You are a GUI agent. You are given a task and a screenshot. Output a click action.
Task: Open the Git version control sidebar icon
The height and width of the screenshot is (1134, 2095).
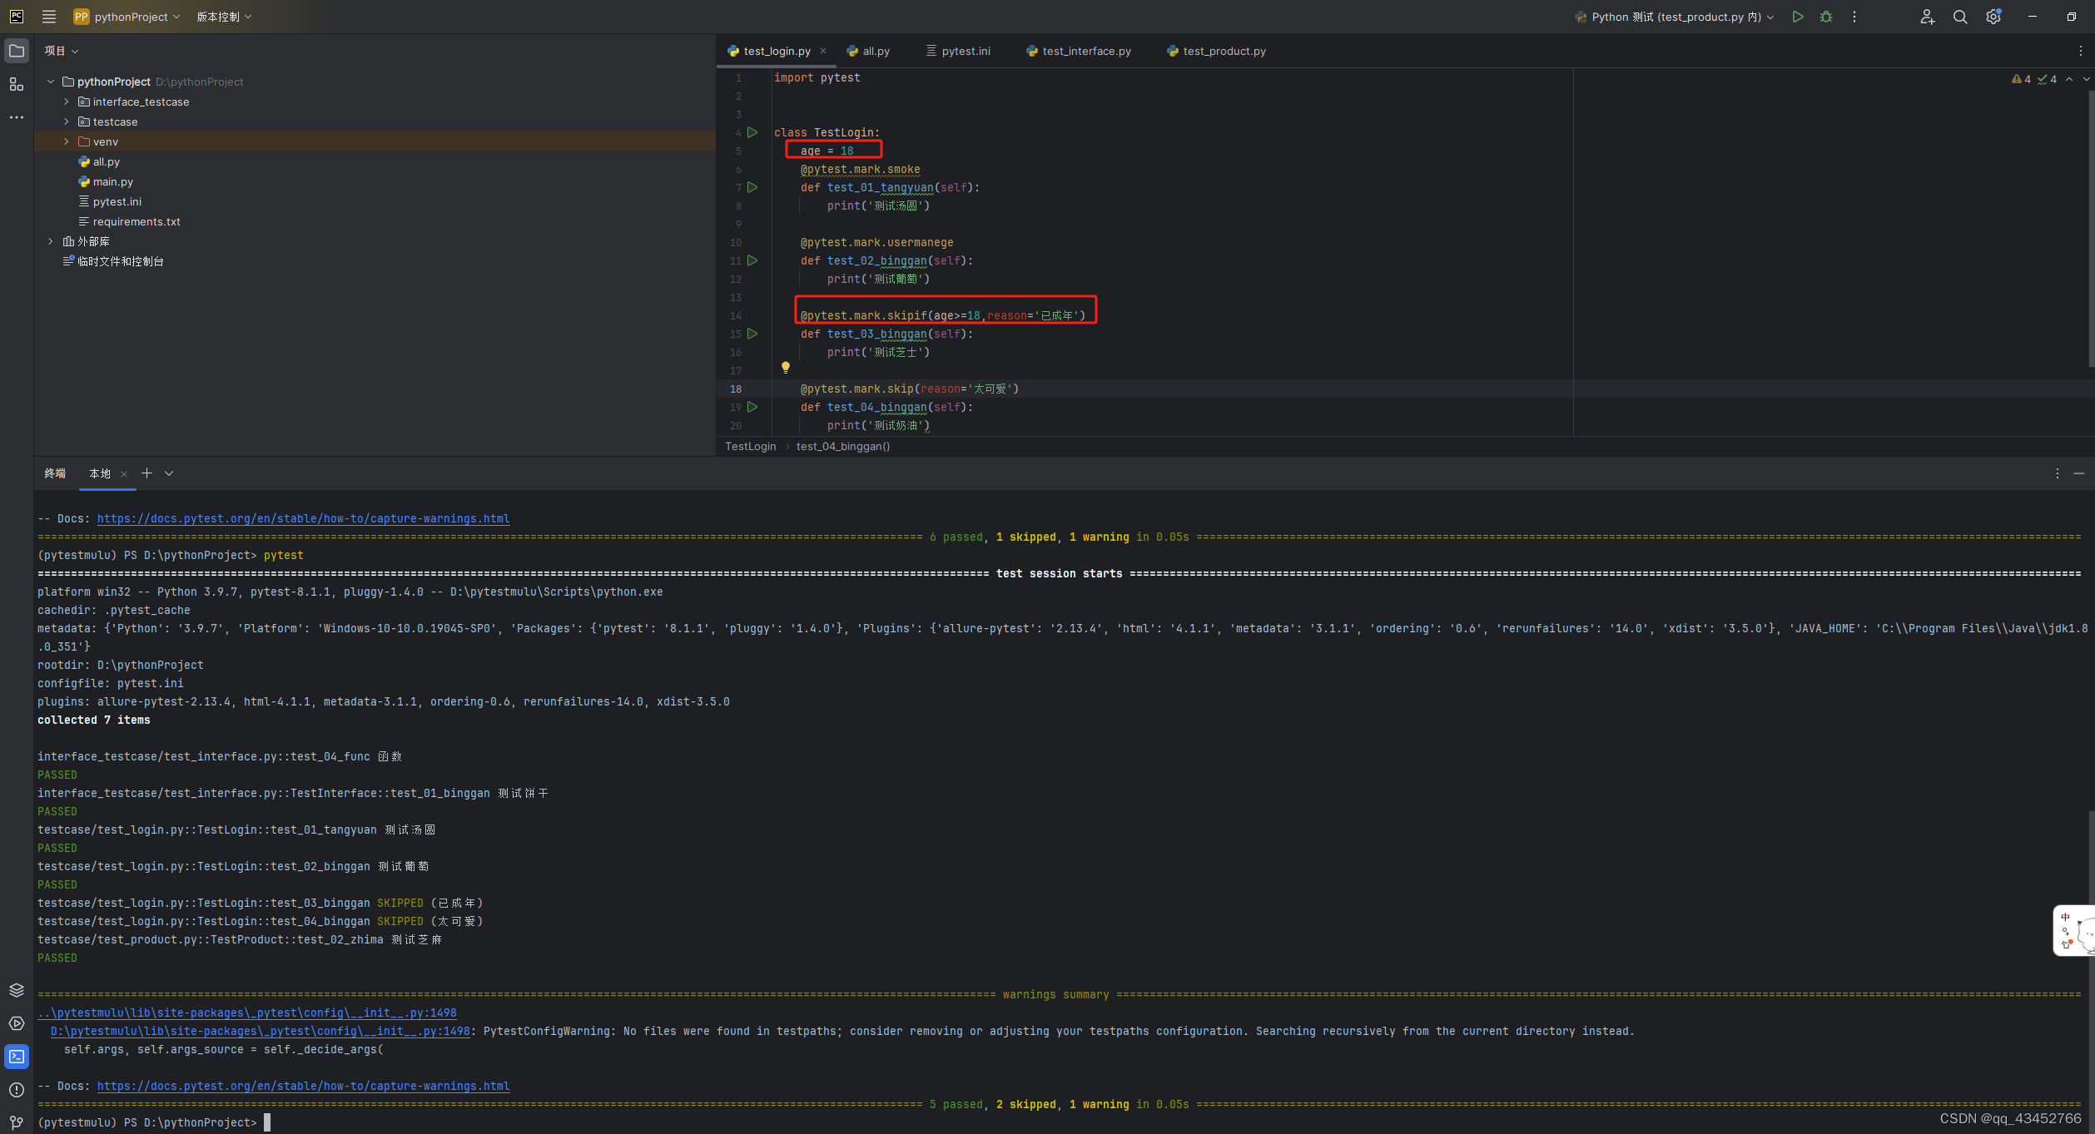(x=16, y=1122)
